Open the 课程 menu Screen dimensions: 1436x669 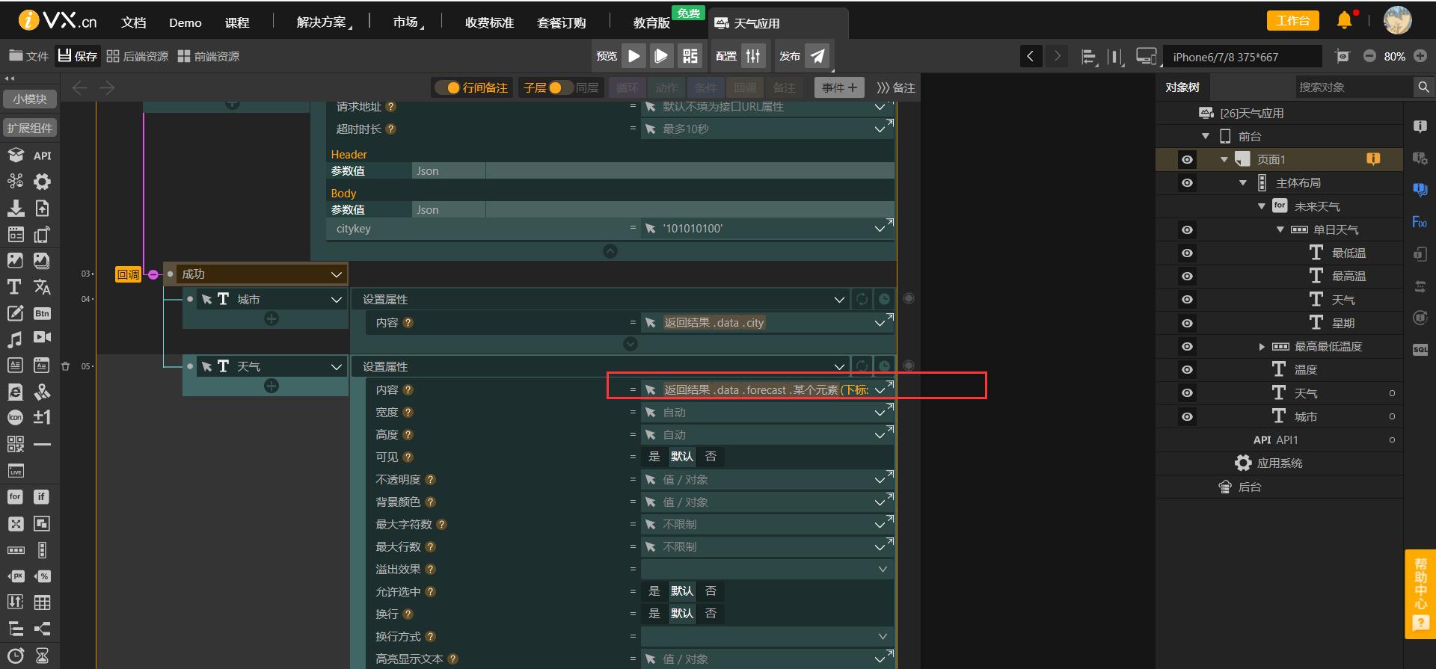pyautogui.click(x=237, y=22)
